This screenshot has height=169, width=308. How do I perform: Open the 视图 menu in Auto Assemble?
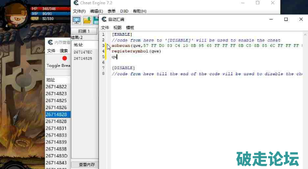pyautogui.click(x=117, y=27)
